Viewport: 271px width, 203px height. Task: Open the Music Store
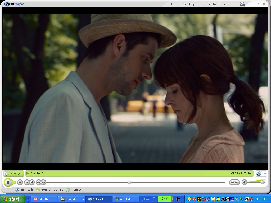78,190
